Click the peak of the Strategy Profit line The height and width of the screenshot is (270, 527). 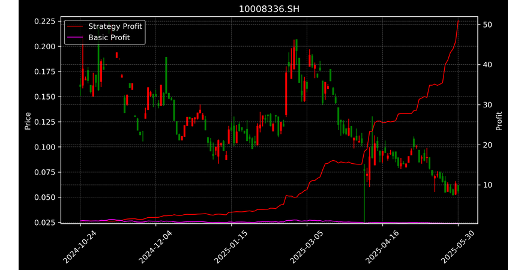(x=458, y=21)
